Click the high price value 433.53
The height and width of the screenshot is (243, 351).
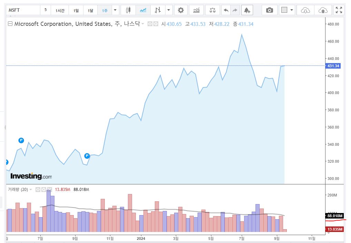[198, 24]
